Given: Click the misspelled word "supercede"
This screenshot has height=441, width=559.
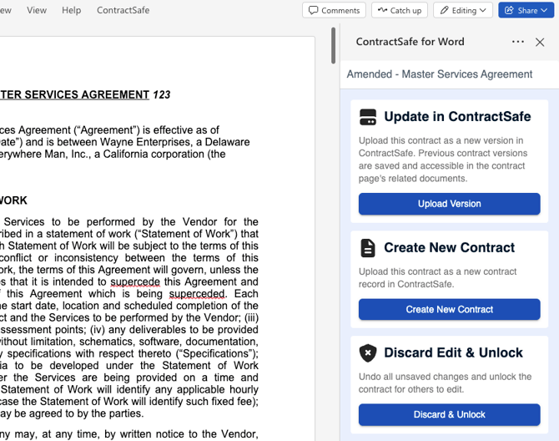Looking at the screenshot, I should pos(135,281).
